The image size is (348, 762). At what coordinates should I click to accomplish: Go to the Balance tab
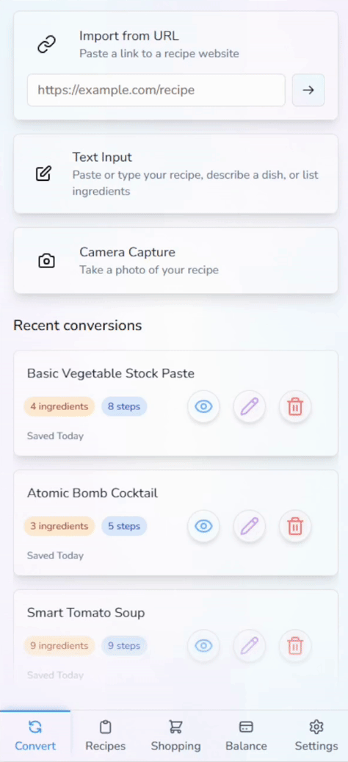click(x=246, y=736)
